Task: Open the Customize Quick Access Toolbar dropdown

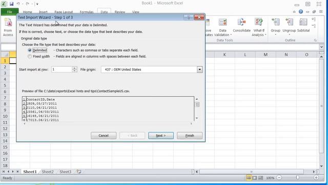Action: click(x=37, y=4)
